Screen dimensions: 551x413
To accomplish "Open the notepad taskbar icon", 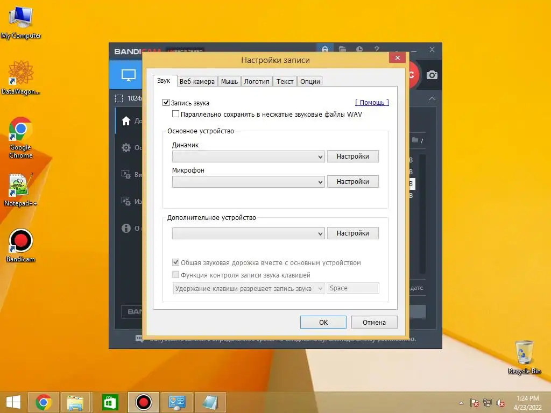I will click(x=210, y=402).
